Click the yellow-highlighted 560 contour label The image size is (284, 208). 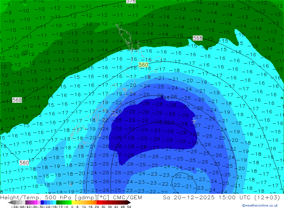pyautogui.click(x=143, y=65)
